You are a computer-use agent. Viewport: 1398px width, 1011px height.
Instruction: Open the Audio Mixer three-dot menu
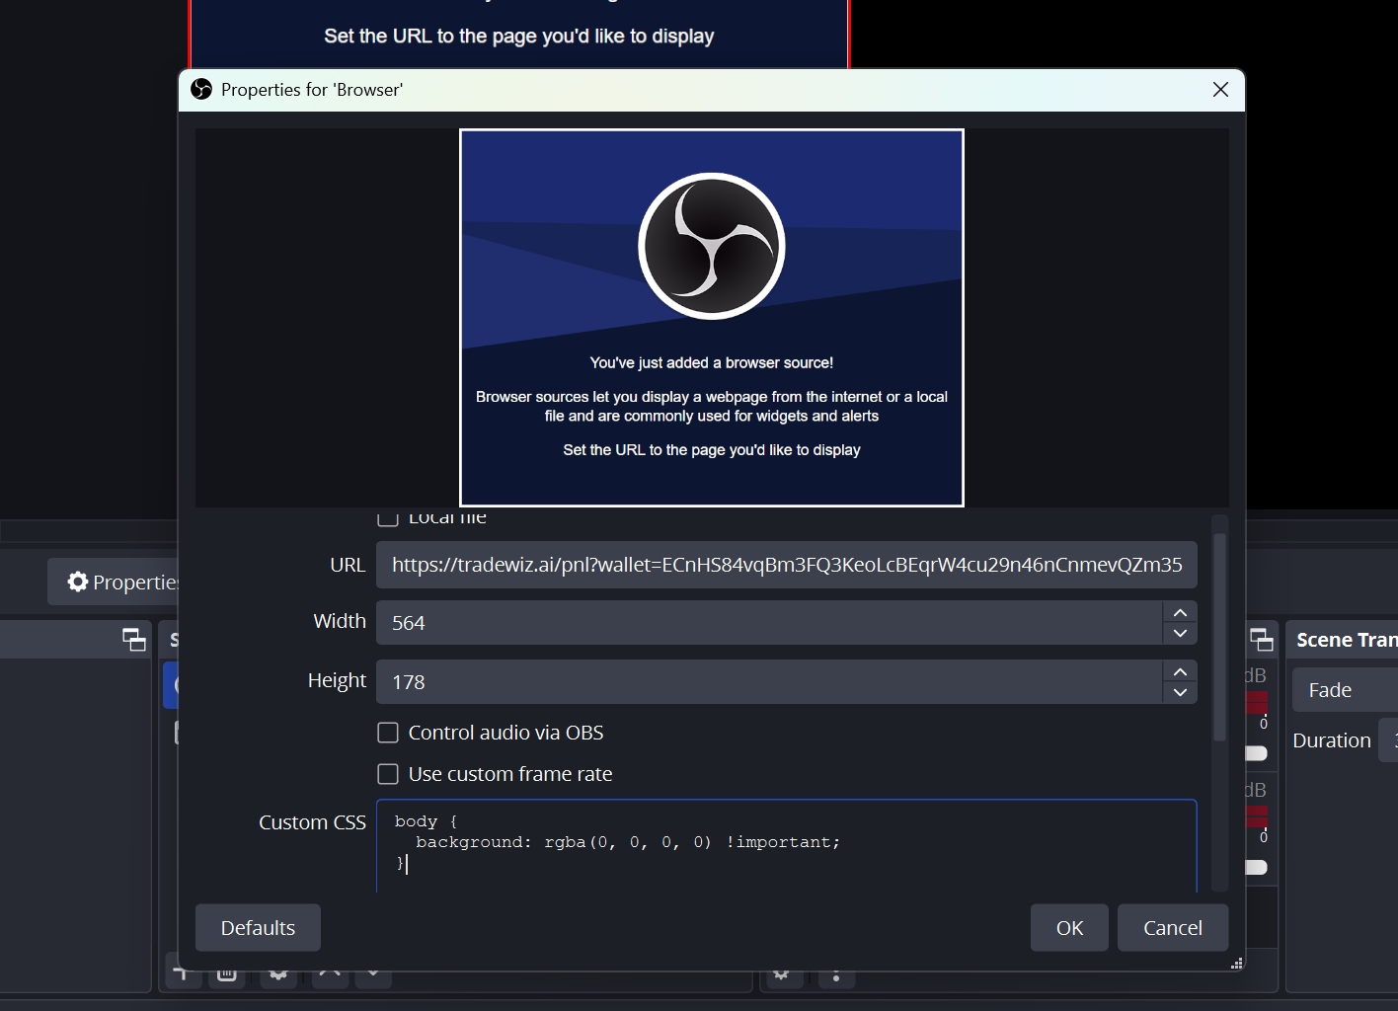[x=836, y=975]
